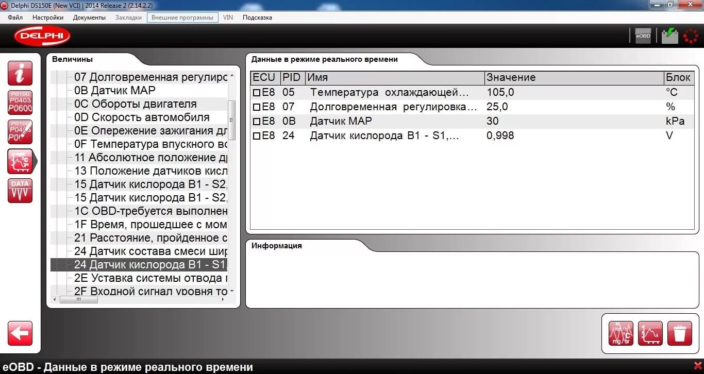
Task: Open the Файл menu
Action: pos(15,18)
